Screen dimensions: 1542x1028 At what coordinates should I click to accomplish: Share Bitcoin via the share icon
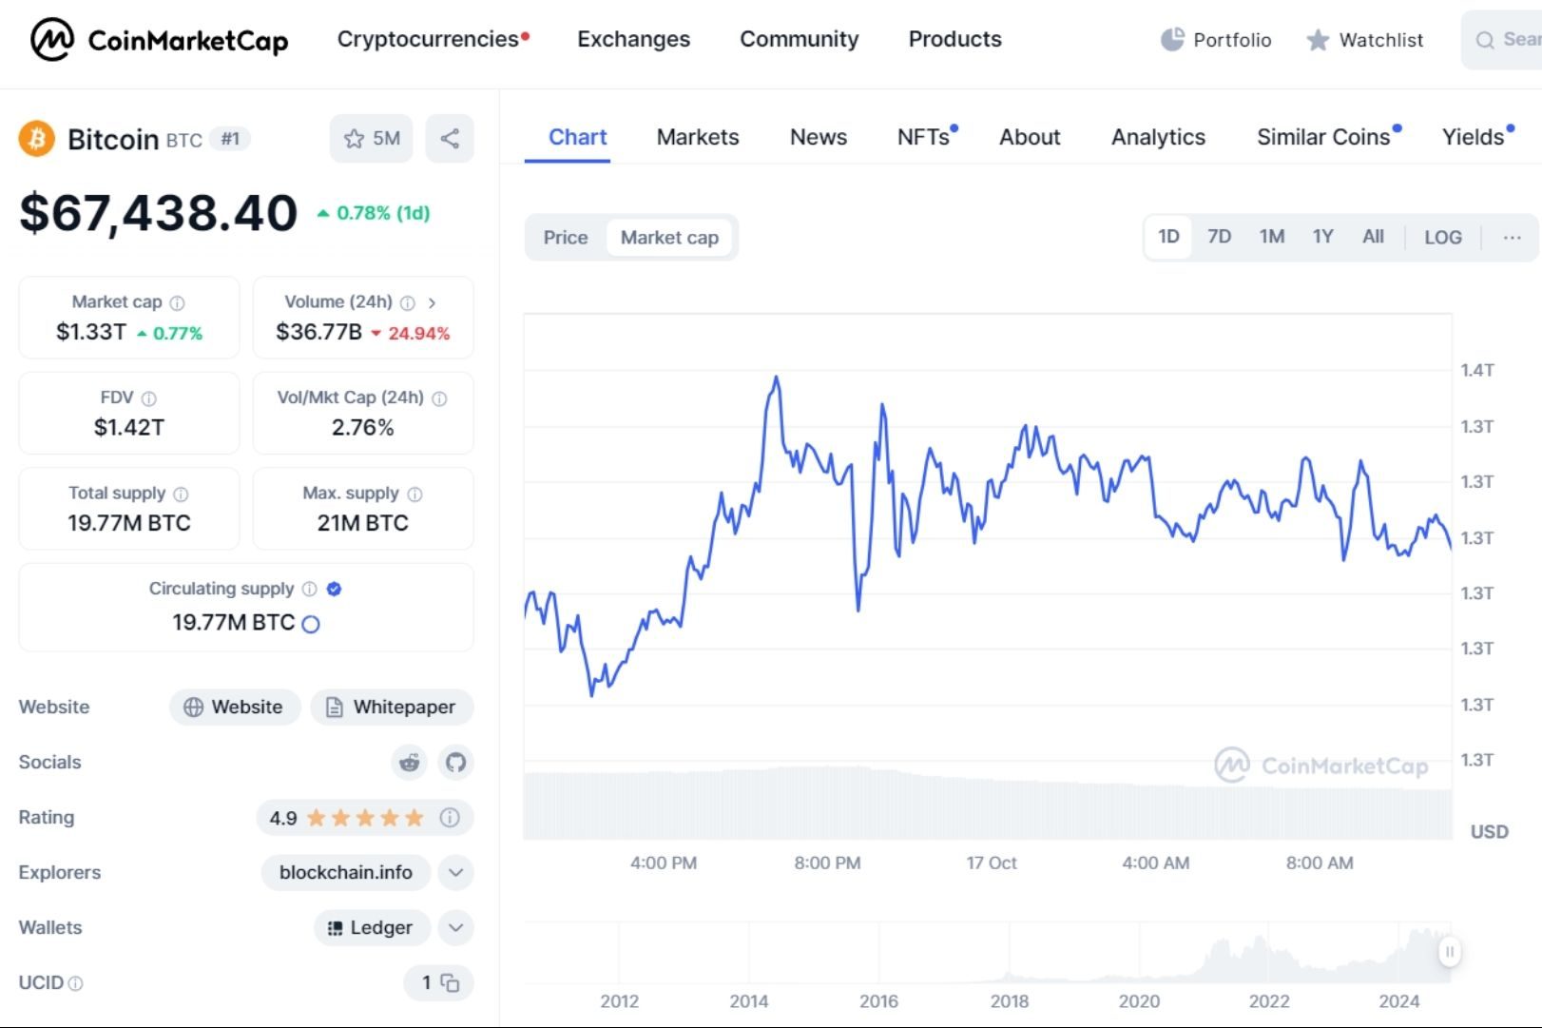click(x=449, y=138)
